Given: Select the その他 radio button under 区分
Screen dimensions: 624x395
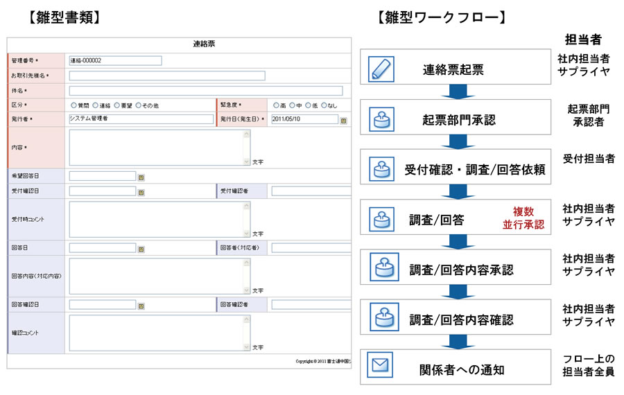Looking at the screenshot, I should [137, 105].
